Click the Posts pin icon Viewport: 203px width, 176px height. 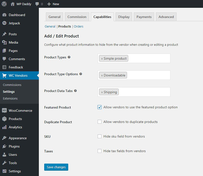pyautogui.click(x=4, y=34)
